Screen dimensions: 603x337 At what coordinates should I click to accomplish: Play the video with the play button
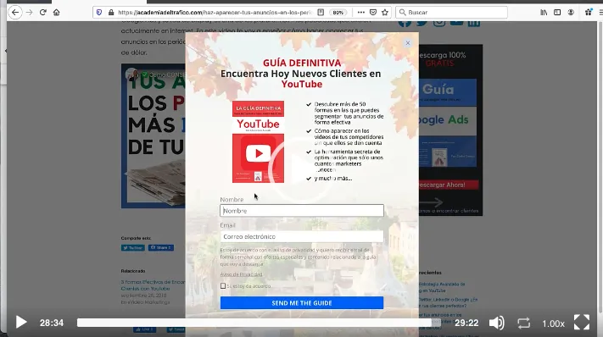click(x=21, y=322)
